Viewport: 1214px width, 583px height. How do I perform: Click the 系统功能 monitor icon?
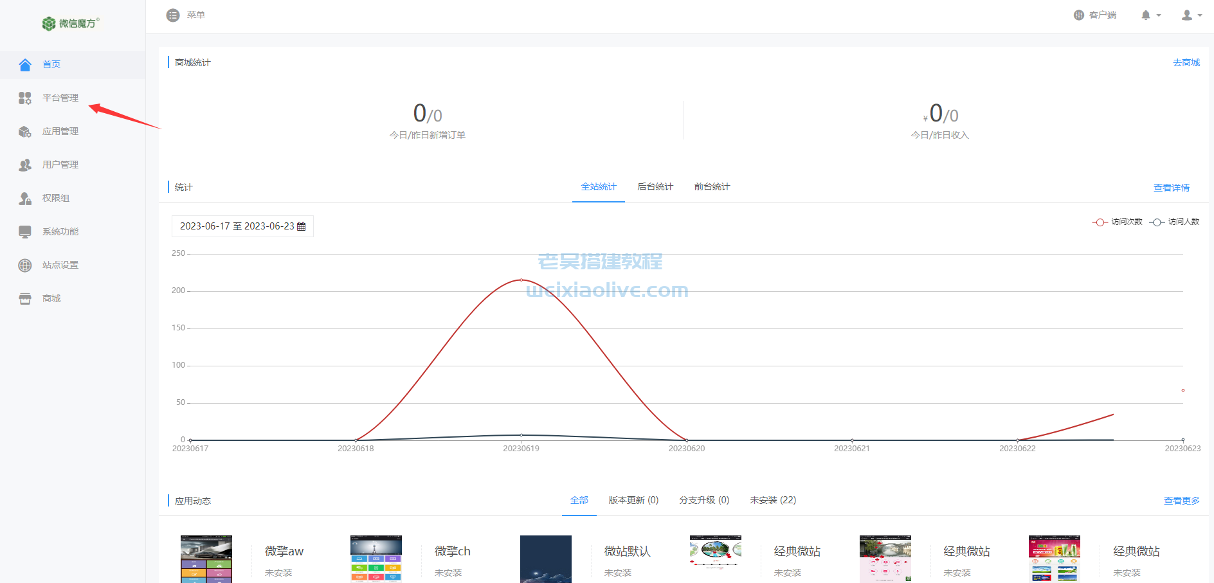(x=24, y=231)
